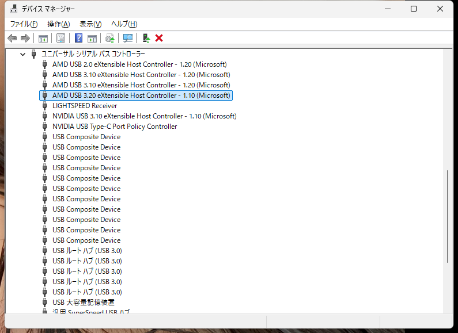
Task: Select NVIDIA USB Type-C Port Policy Controller
Action: tap(115, 127)
